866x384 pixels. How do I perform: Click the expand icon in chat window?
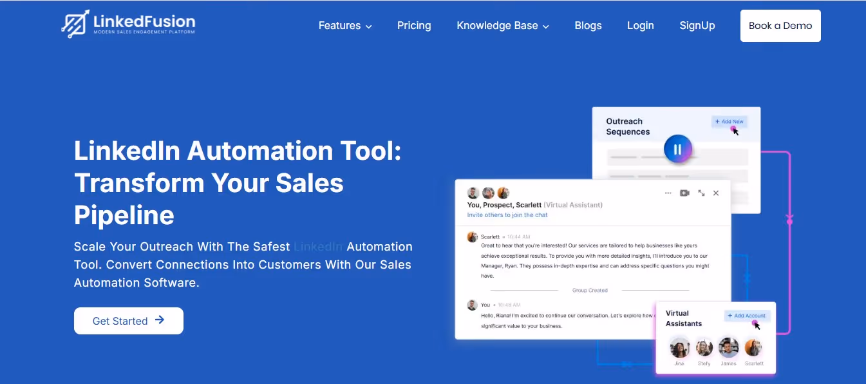coord(701,193)
